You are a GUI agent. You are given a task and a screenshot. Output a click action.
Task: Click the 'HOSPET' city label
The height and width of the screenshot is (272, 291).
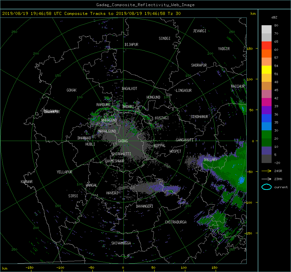point(175,151)
